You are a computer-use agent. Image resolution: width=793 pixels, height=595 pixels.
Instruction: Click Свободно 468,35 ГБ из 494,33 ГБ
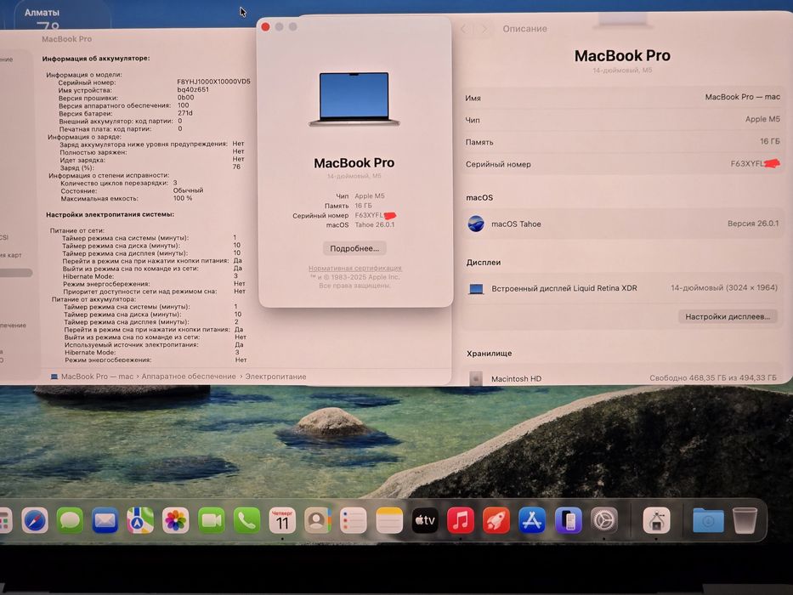pos(713,378)
